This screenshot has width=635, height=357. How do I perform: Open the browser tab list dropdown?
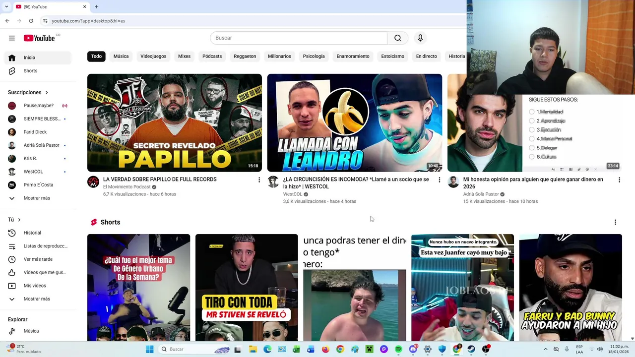click(6, 6)
